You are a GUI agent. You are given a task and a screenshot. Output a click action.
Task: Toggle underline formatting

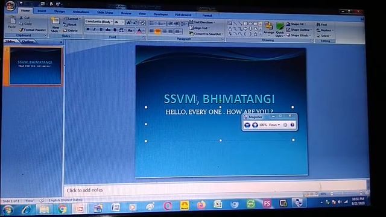pos(101,30)
